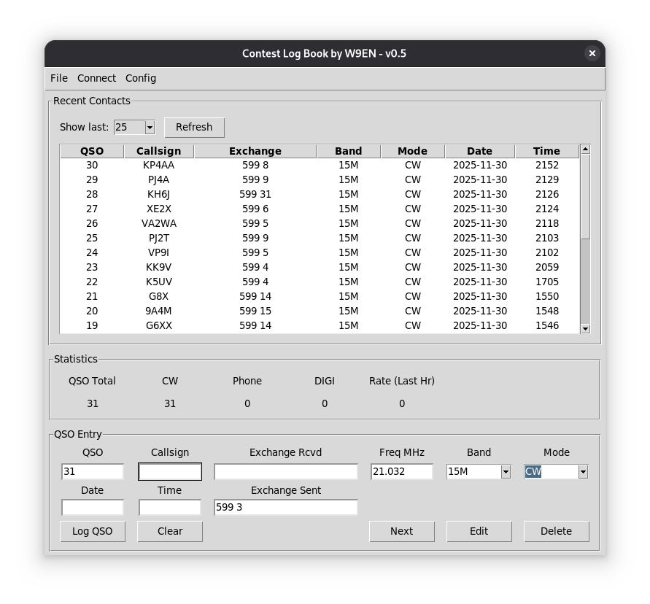The width and height of the screenshot is (650, 604).
Task: Focus the Date input field
Action: click(x=93, y=508)
